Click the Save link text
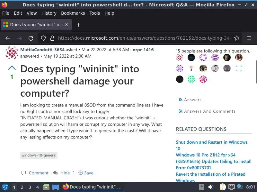The image size is (257, 192). 89,173
